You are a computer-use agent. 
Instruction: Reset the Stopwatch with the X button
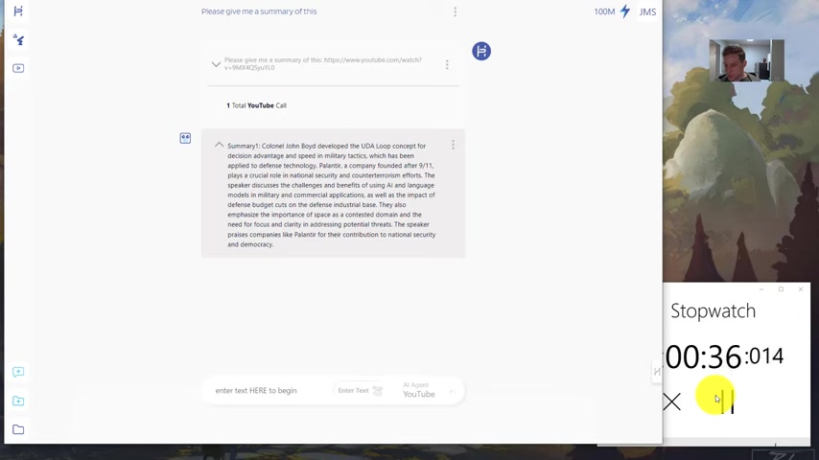click(672, 402)
